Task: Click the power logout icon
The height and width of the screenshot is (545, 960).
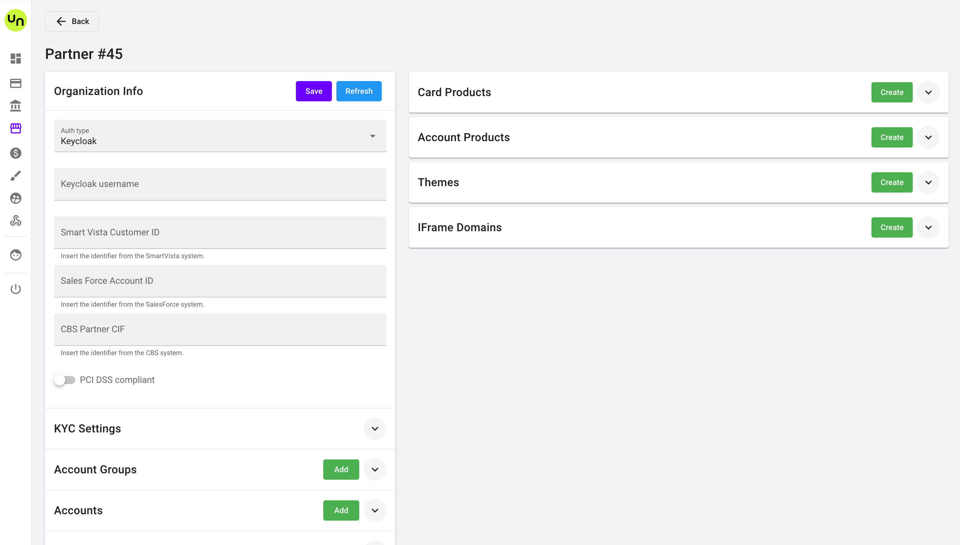Action: [x=16, y=289]
